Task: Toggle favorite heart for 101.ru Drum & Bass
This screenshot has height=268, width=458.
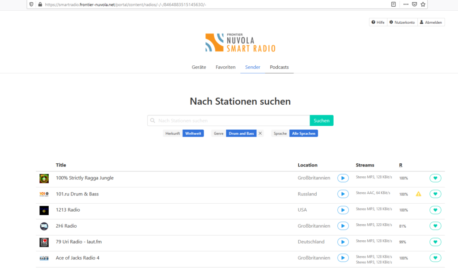Action: point(435,194)
